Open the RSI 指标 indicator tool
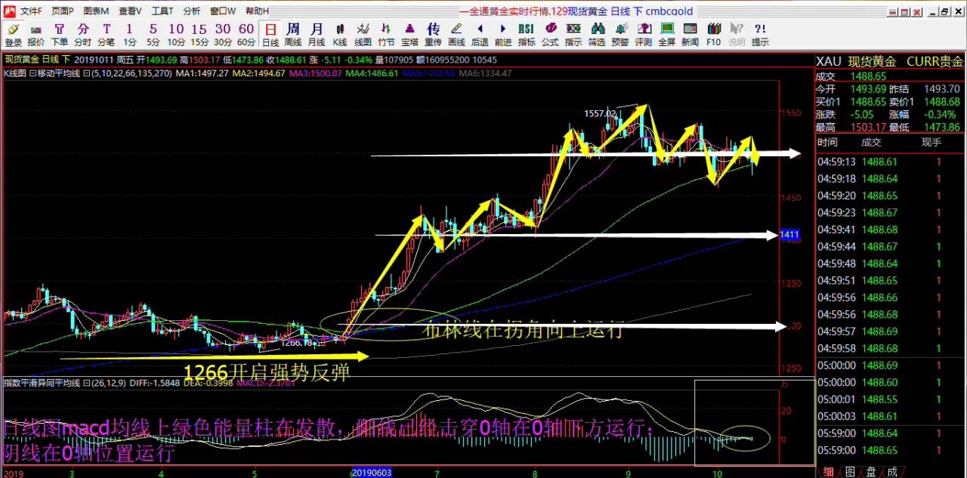 click(x=527, y=34)
